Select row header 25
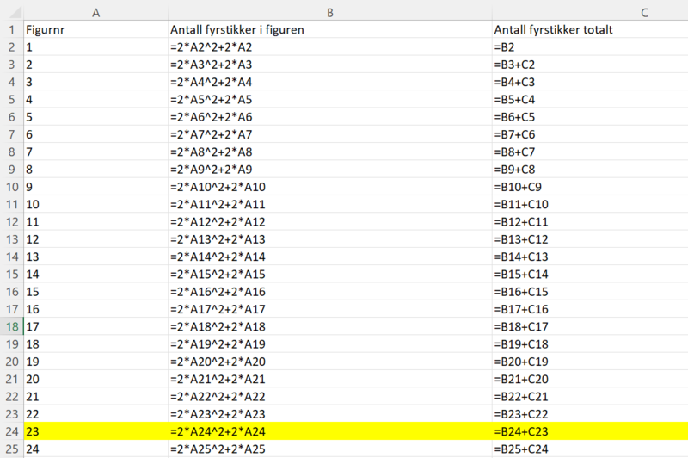 [12, 449]
